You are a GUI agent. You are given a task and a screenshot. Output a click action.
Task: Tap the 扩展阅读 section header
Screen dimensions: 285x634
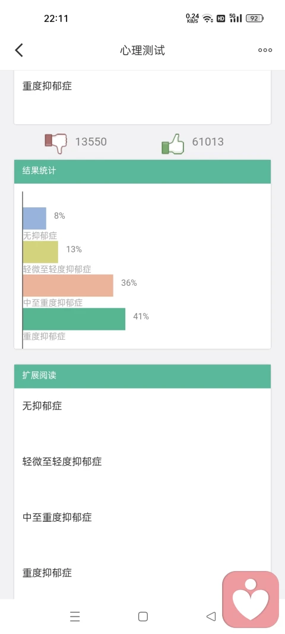142,376
